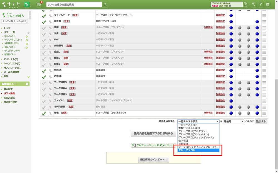Viewport: 278px width, 173px height.
Task: Open 定型文設定 in the settings menu
Action: [x=9, y=98]
